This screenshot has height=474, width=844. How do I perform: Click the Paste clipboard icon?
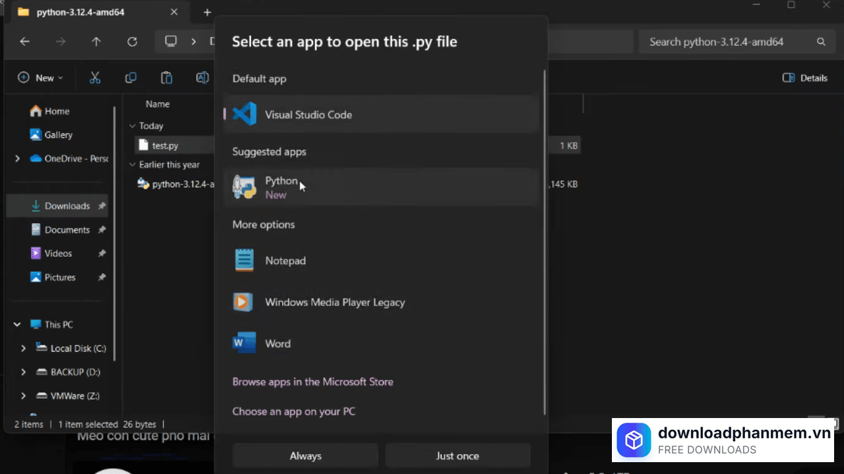point(167,78)
